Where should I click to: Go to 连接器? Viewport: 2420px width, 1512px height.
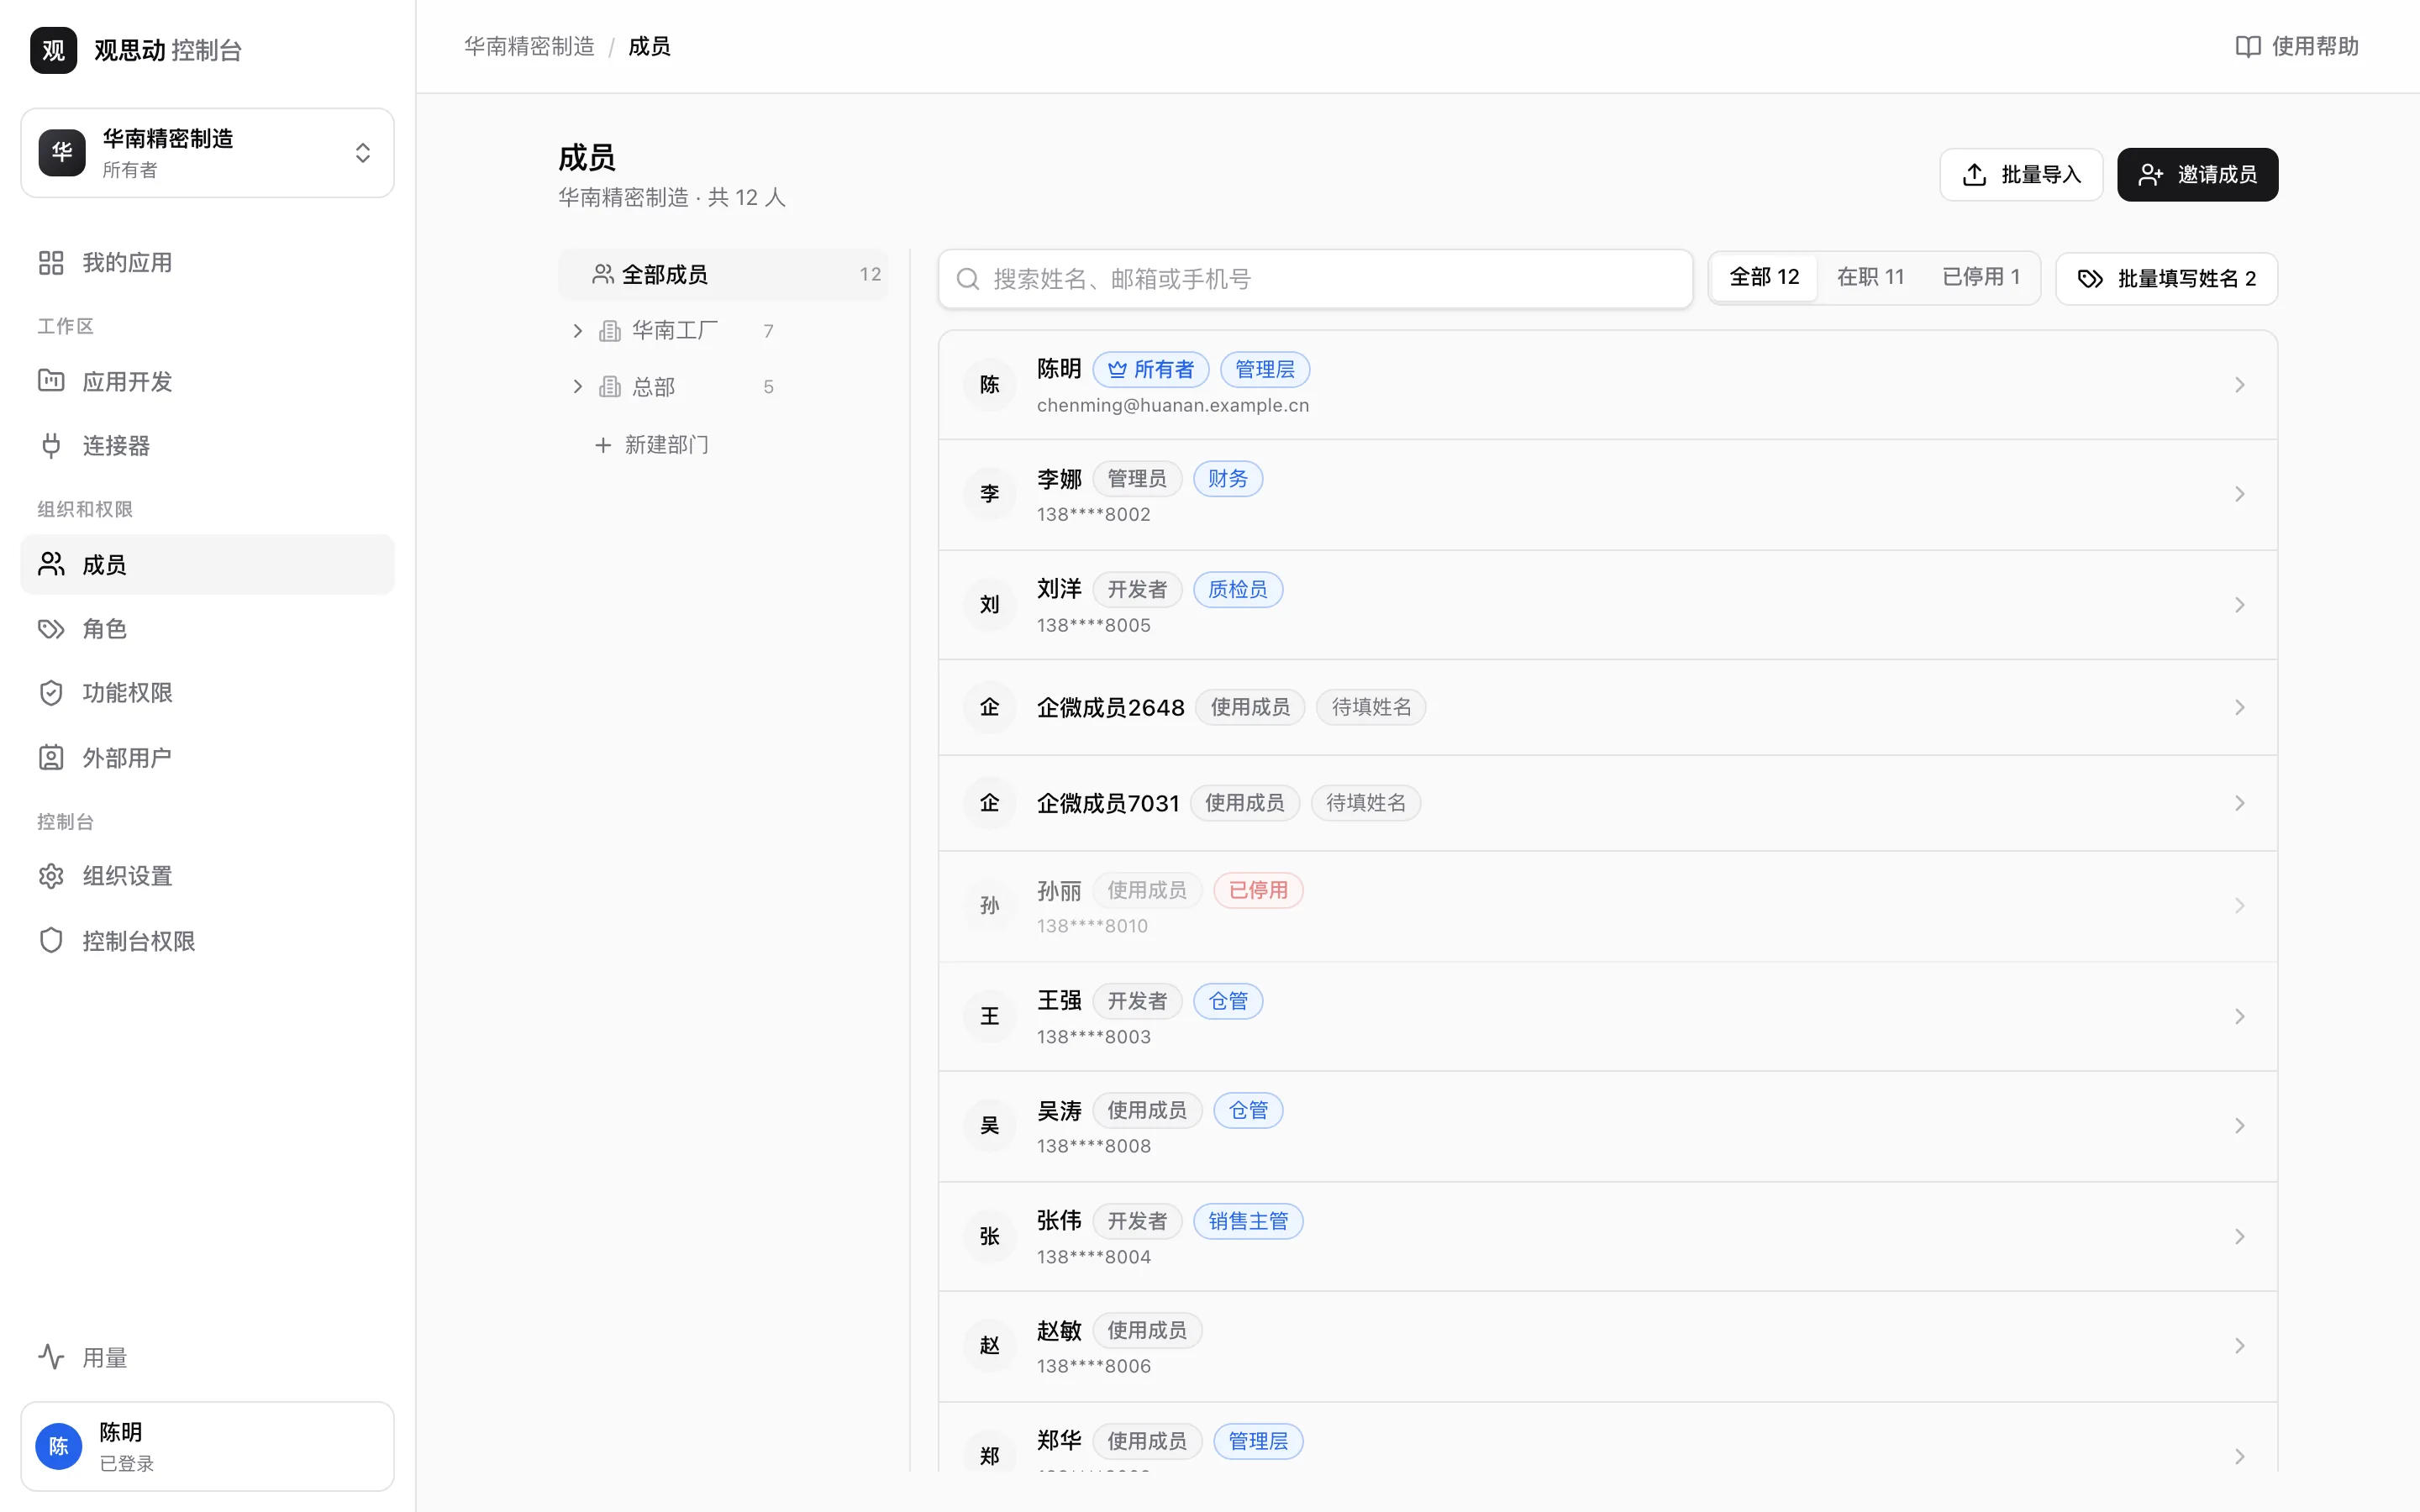(207, 445)
